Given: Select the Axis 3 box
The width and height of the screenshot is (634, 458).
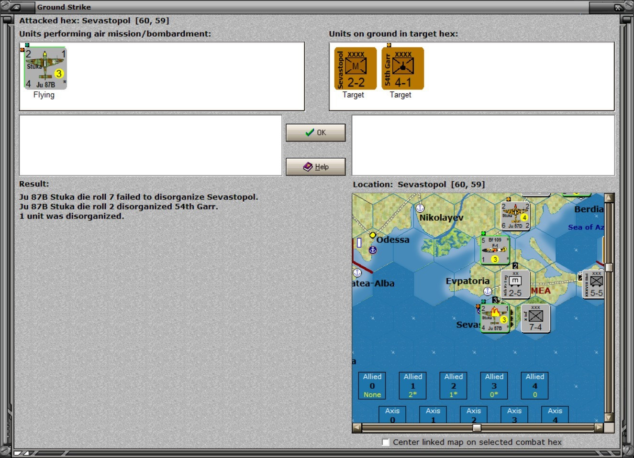Looking at the screenshot, I should pos(514,414).
